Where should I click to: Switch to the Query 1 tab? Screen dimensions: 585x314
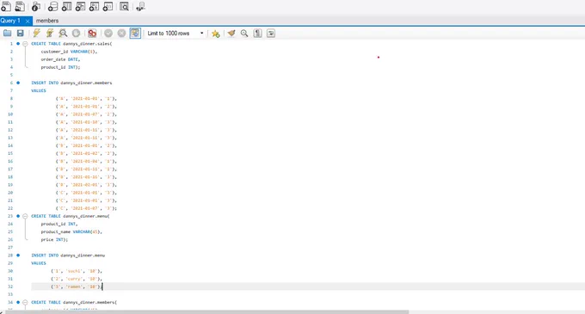point(10,21)
